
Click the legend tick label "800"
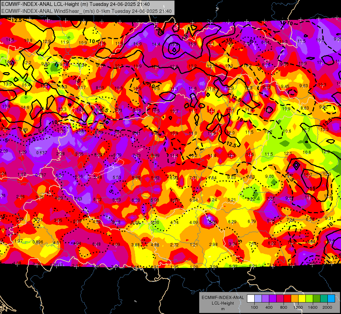pos(284,307)
